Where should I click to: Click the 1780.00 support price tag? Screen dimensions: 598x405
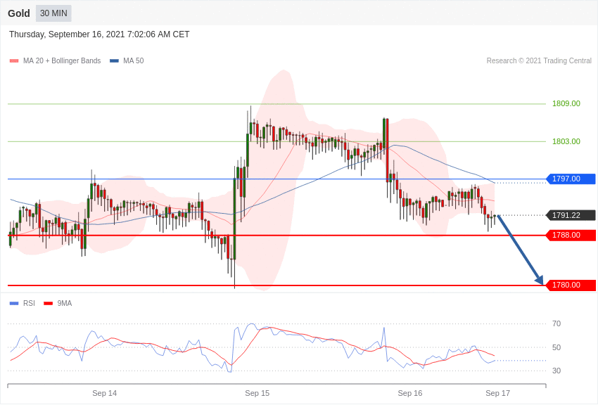[x=571, y=285]
